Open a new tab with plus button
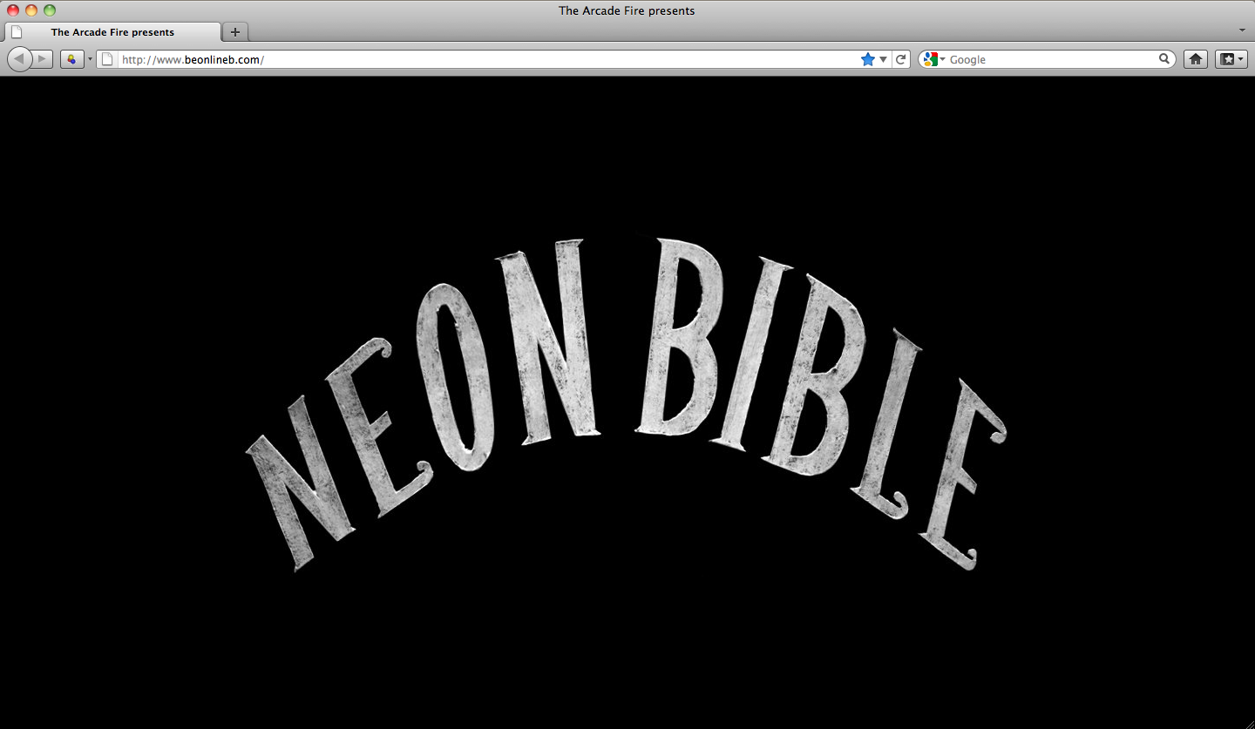This screenshot has width=1255, height=729. pyautogui.click(x=235, y=32)
